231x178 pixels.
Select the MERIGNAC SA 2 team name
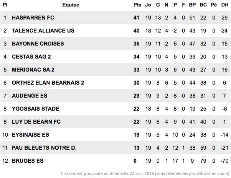pyautogui.click(x=33, y=70)
